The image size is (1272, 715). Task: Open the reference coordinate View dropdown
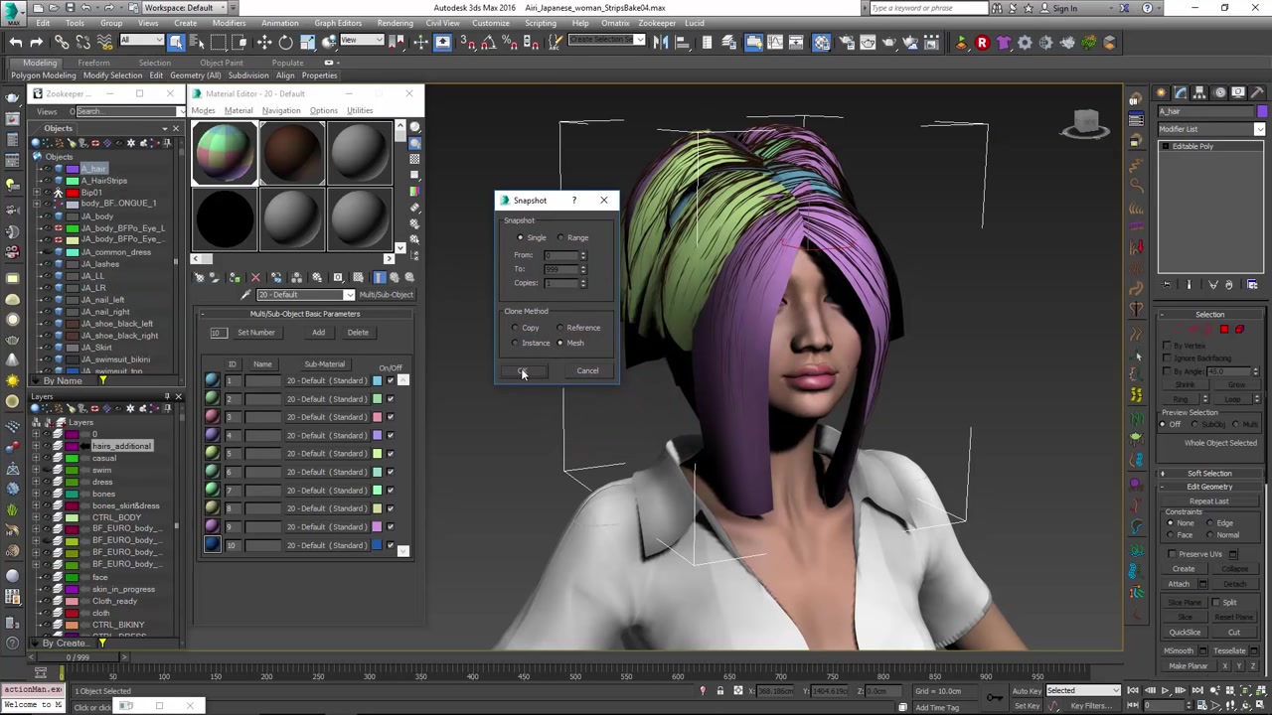tap(362, 41)
